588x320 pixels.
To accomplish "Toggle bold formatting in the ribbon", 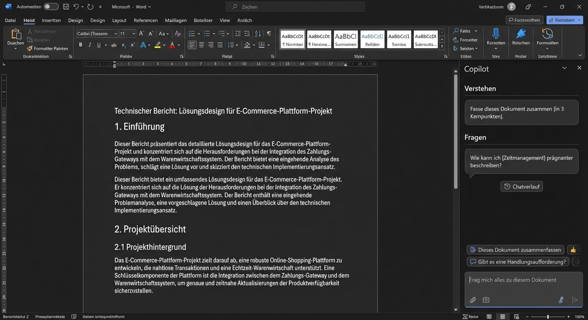I will coord(81,45).
